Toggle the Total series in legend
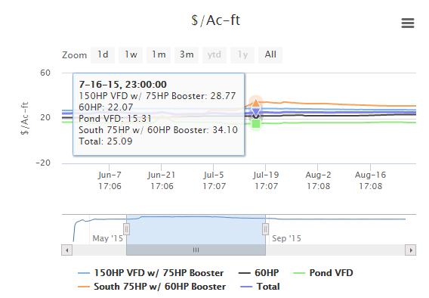429x298 pixels. [x=260, y=287]
